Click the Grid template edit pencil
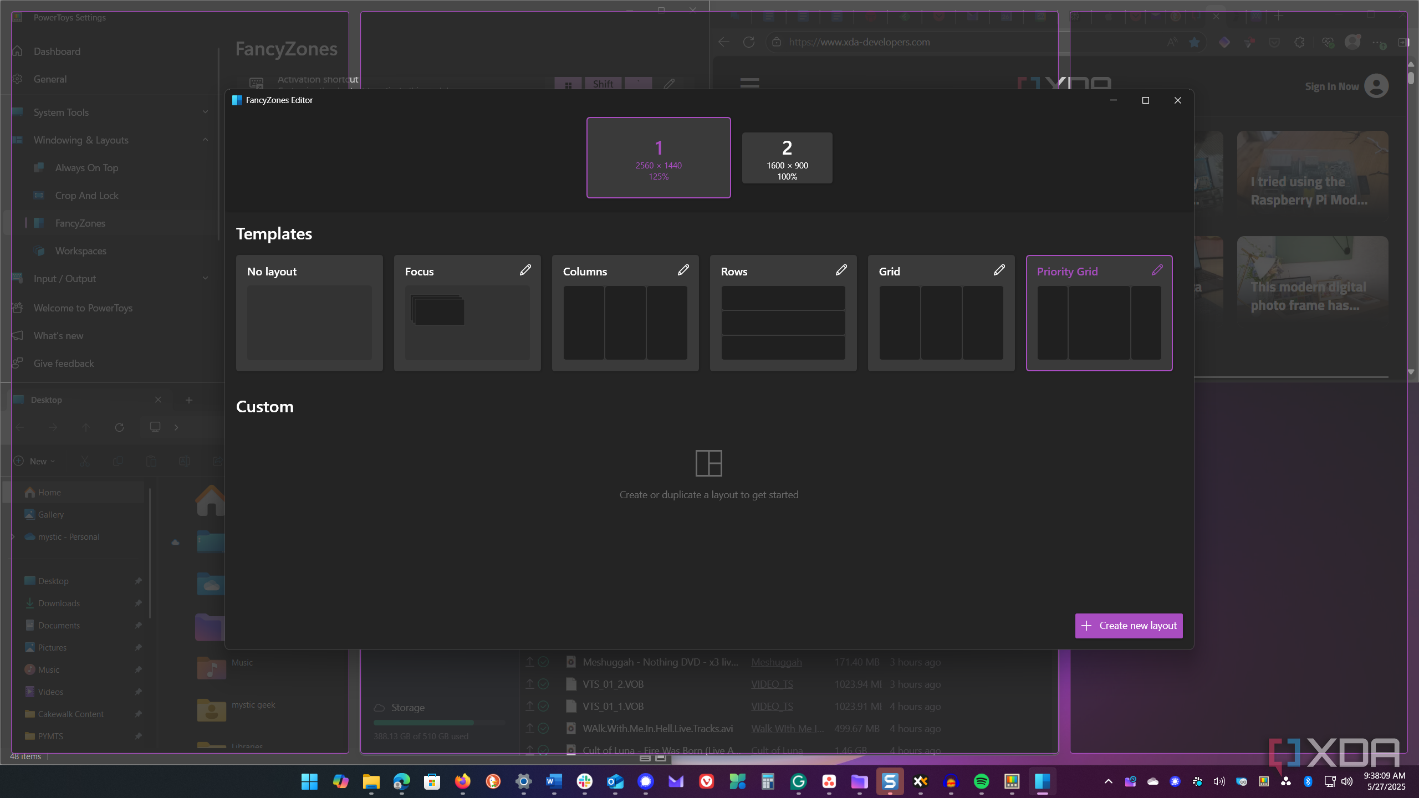This screenshot has width=1419, height=798. 999,270
